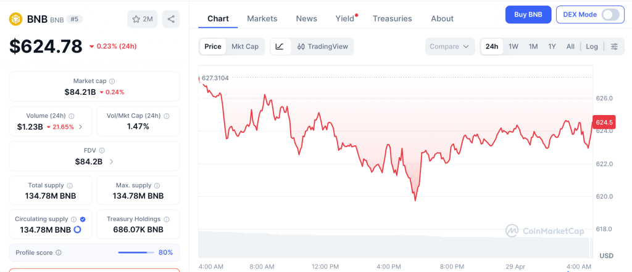Click the star watchlist 2M button
632x272 pixels.
point(142,19)
